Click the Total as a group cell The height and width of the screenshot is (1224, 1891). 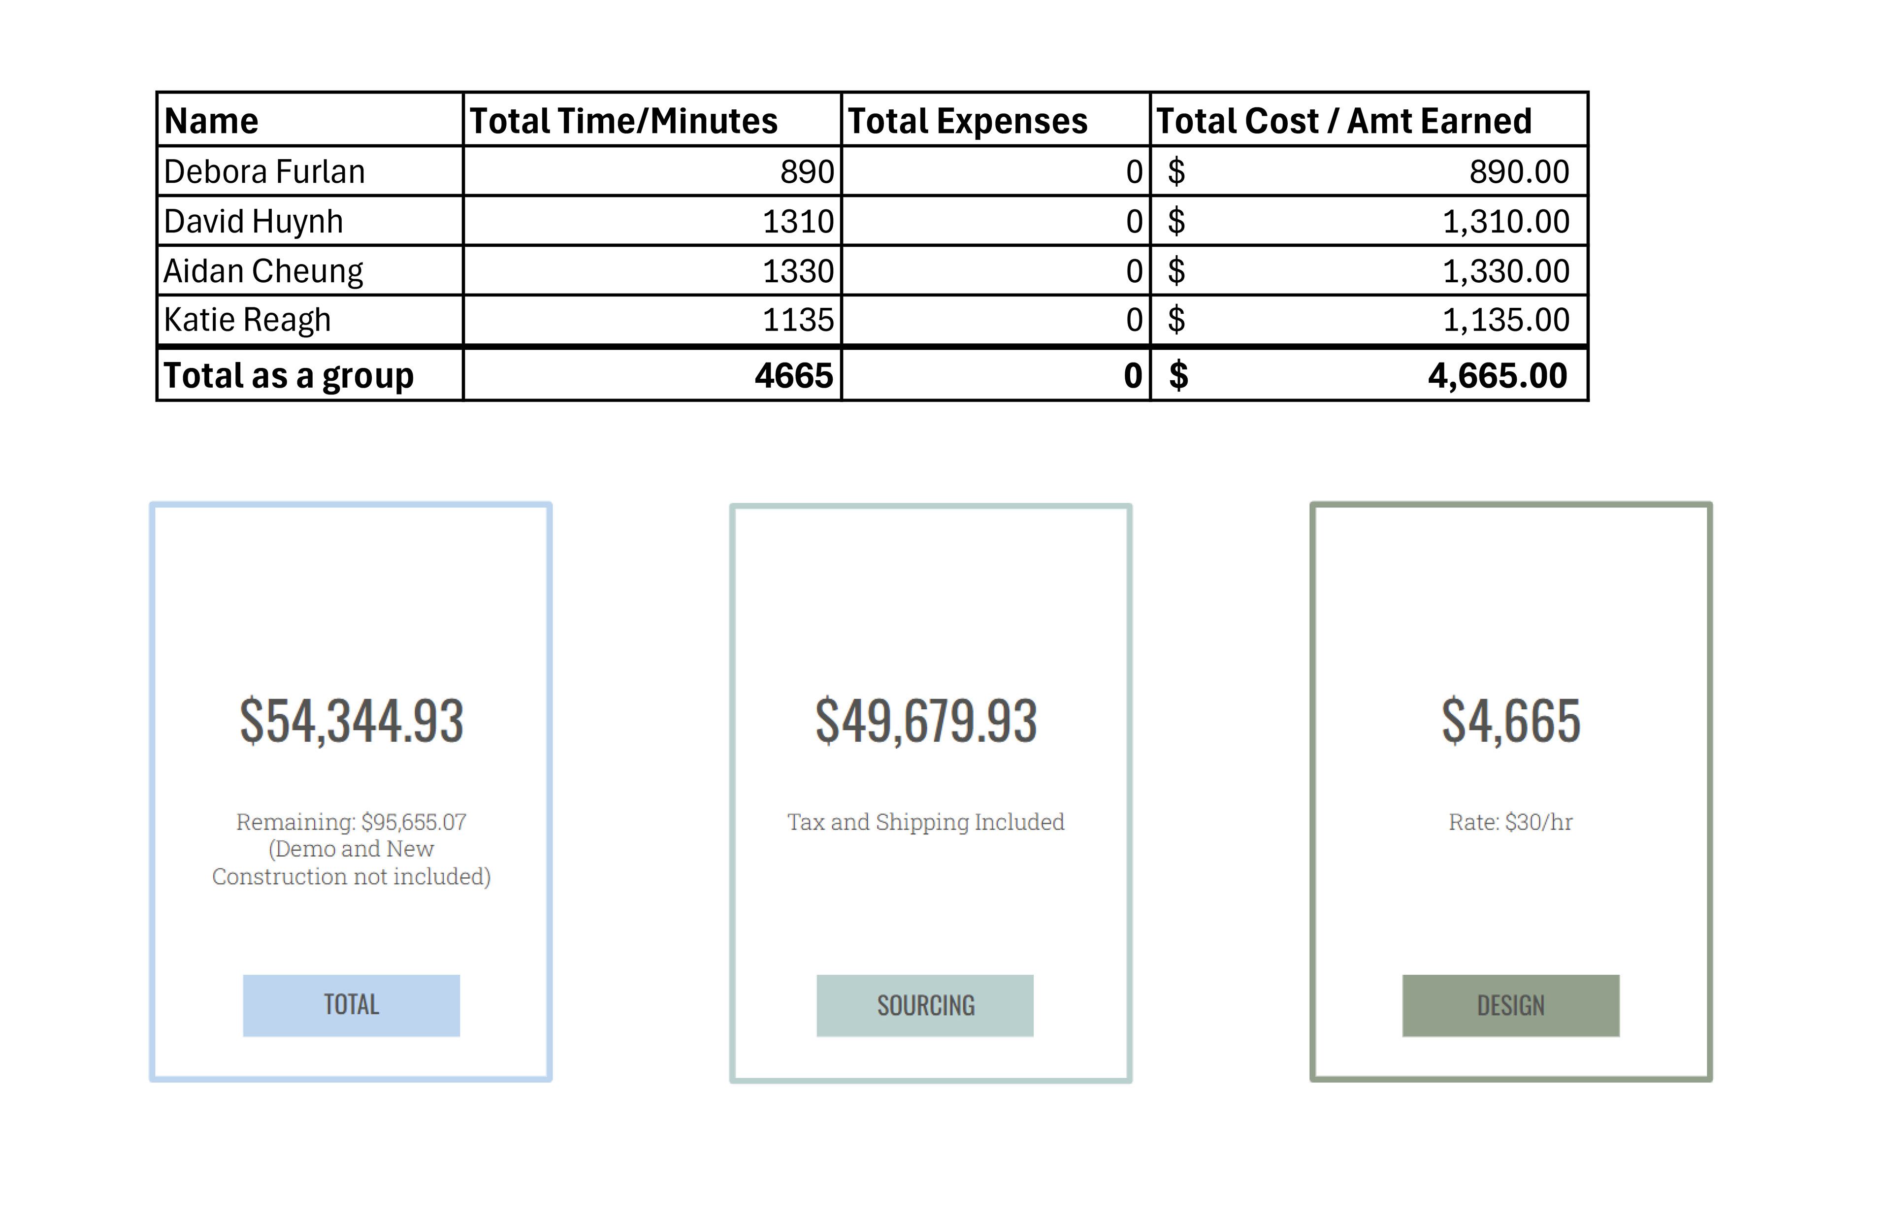pos(310,375)
